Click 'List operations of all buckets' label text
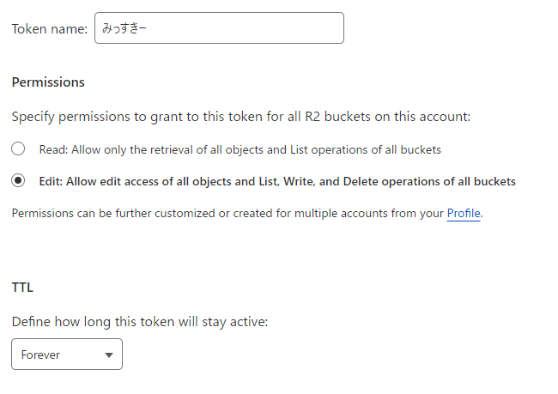558x394 pixels. 366,150
